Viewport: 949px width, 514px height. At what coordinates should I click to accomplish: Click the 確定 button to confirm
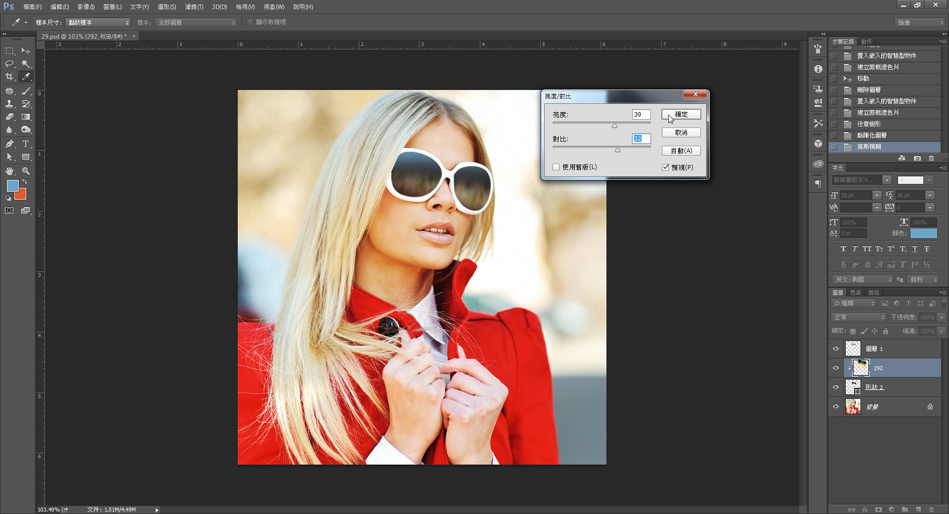tap(681, 114)
